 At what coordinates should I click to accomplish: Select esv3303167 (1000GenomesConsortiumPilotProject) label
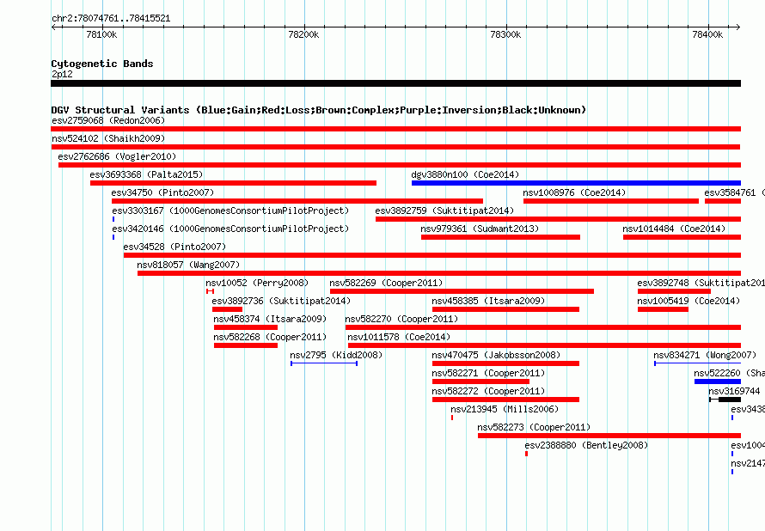click(x=230, y=211)
